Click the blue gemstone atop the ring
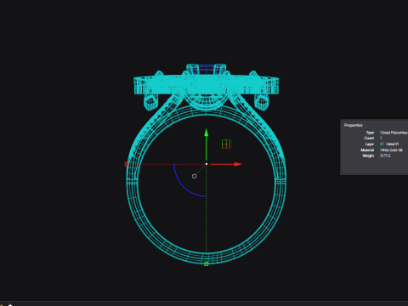The image size is (408, 306). [x=207, y=70]
